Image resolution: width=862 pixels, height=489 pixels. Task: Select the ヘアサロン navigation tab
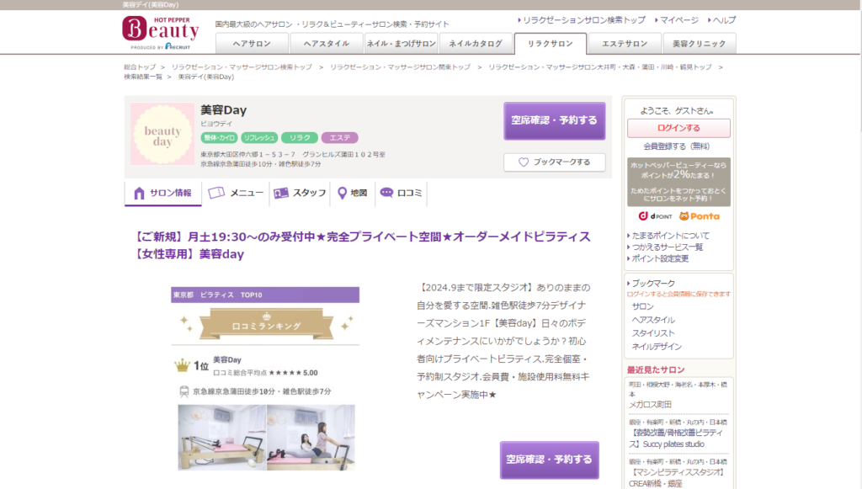coord(252,44)
